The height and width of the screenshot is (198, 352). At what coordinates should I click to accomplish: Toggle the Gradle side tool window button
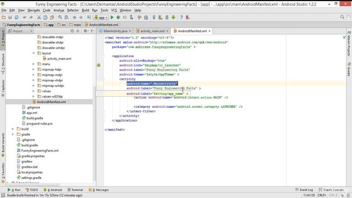point(349,69)
